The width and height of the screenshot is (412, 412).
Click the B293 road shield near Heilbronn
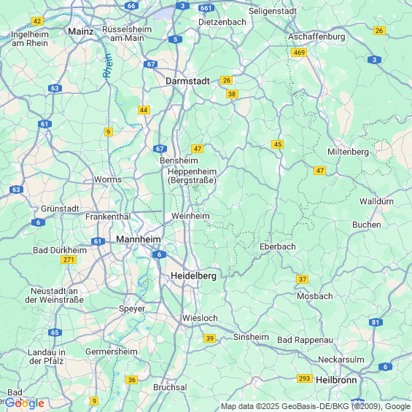tap(305, 378)
